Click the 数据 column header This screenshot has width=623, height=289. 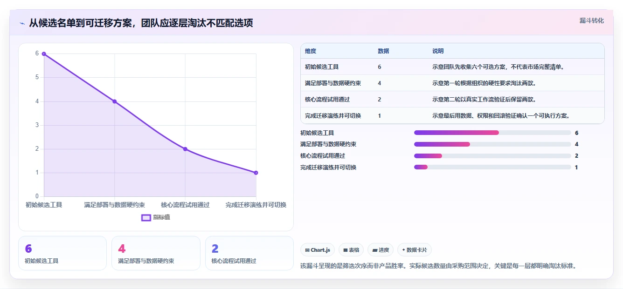383,51
